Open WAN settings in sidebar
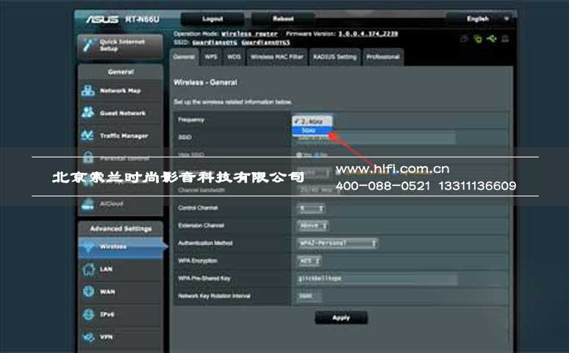Viewport: 569px width, 353px height. [x=120, y=292]
